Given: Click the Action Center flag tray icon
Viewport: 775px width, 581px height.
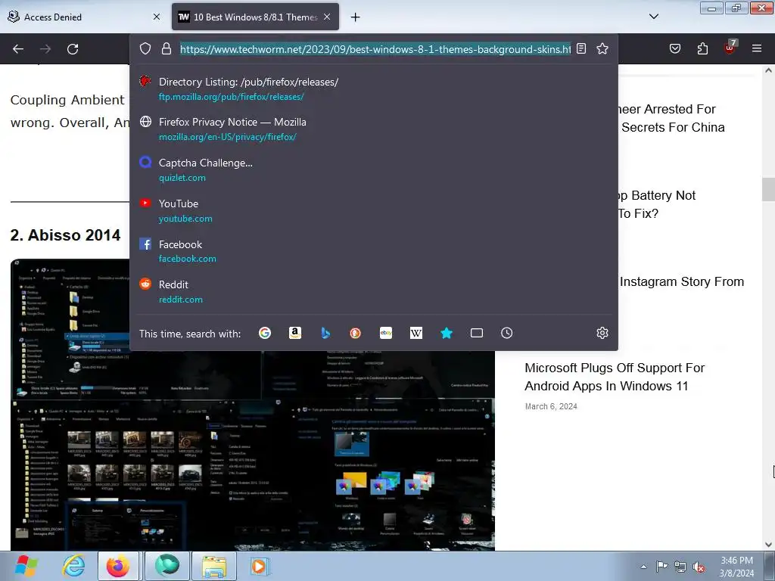Looking at the screenshot, I should click(661, 567).
